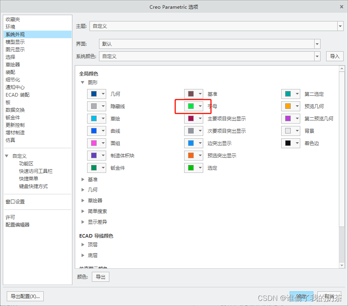Click the 面组 magenta color swatch
This screenshot has height=306, width=348.
click(94, 143)
